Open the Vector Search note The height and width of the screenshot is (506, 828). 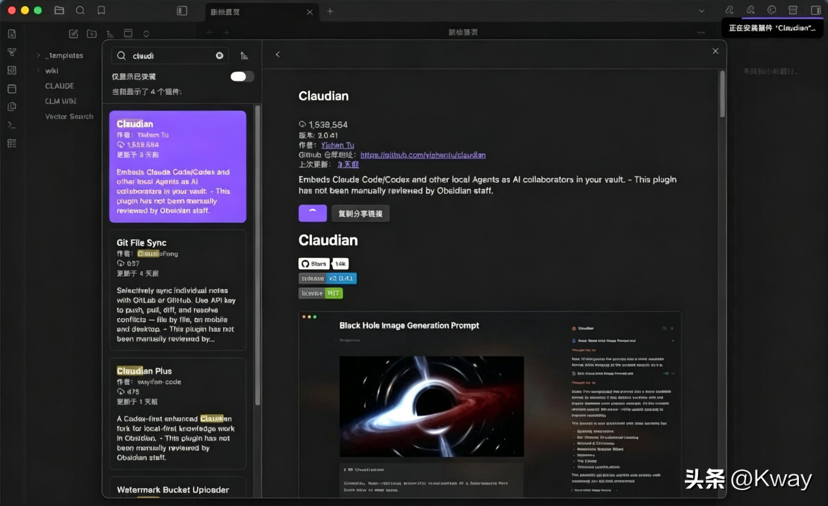[x=69, y=116]
